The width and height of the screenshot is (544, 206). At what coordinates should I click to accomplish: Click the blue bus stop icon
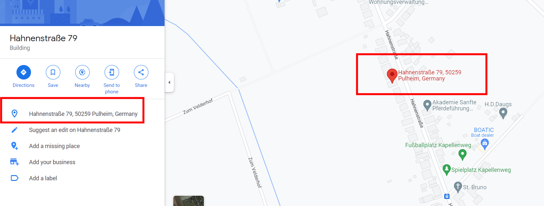pyautogui.click(x=447, y=196)
